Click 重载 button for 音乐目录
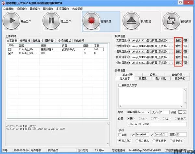 (178, 52)
